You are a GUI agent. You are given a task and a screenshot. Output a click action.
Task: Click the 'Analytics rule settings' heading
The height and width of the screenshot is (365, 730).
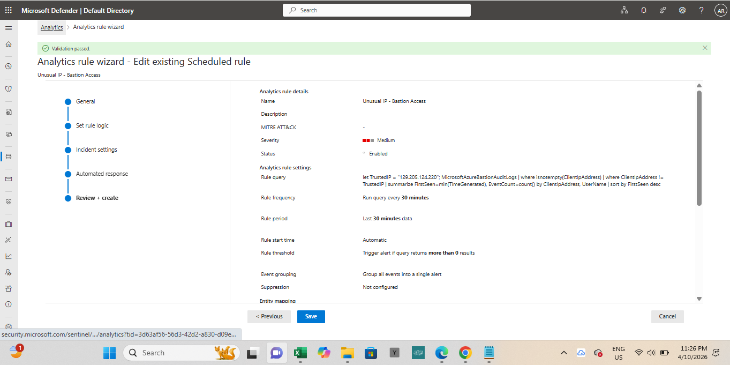[x=285, y=168]
